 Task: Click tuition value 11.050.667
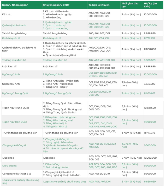[x=150, y=93]
